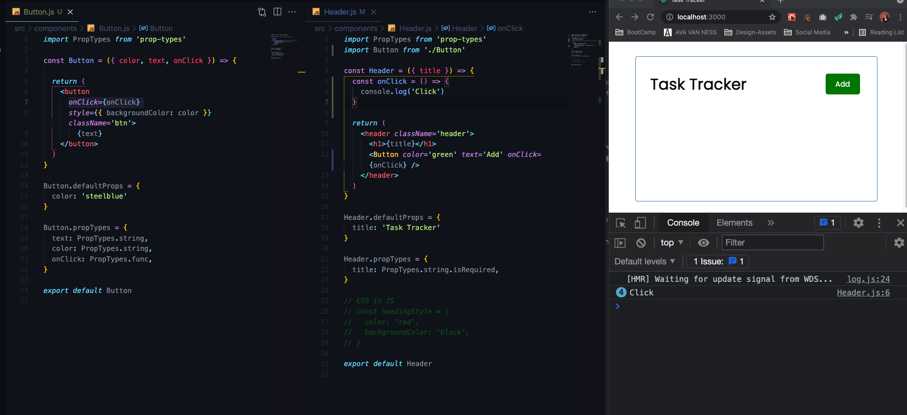The image size is (907, 415).
Task: Click 'components' breadcrumb in Button.js path
Action: (x=55, y=29)
